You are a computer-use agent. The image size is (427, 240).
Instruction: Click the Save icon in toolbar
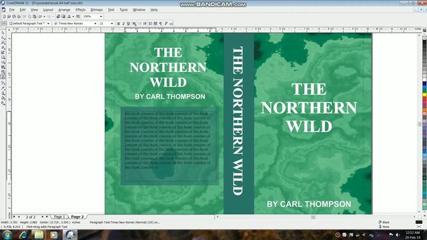tap(14, 16)
